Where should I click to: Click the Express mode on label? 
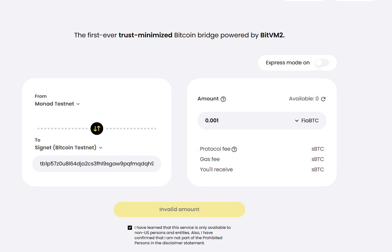tap(288, 63)
